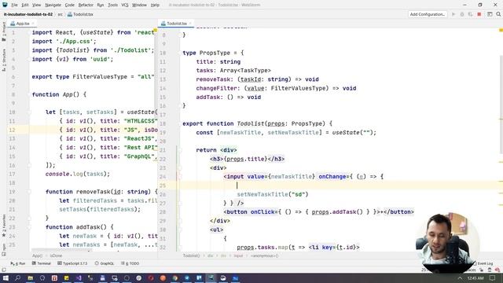Close the Todolist.tsx tab
503x283 pixels.
point(190,24)
